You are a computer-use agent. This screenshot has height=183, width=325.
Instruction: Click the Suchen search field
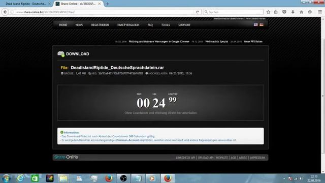233,12
